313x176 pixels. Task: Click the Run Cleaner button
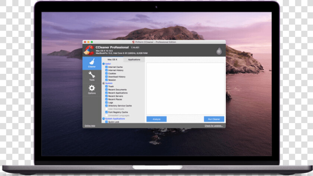click(x=214, y=119)
